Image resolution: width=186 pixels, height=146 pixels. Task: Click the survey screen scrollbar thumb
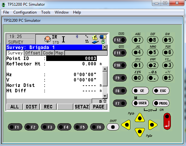point(105,79)
